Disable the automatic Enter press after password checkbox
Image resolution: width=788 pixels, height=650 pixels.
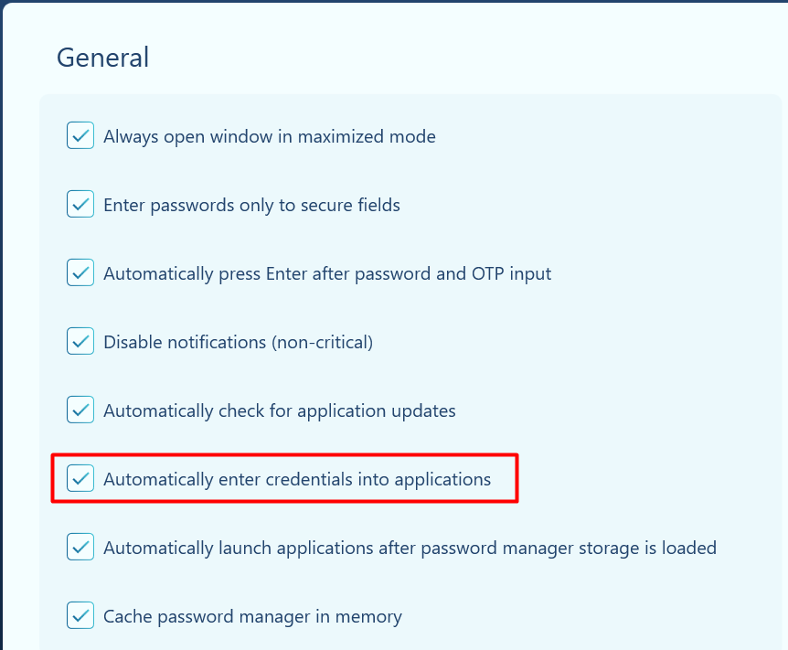tap(80, 273)
